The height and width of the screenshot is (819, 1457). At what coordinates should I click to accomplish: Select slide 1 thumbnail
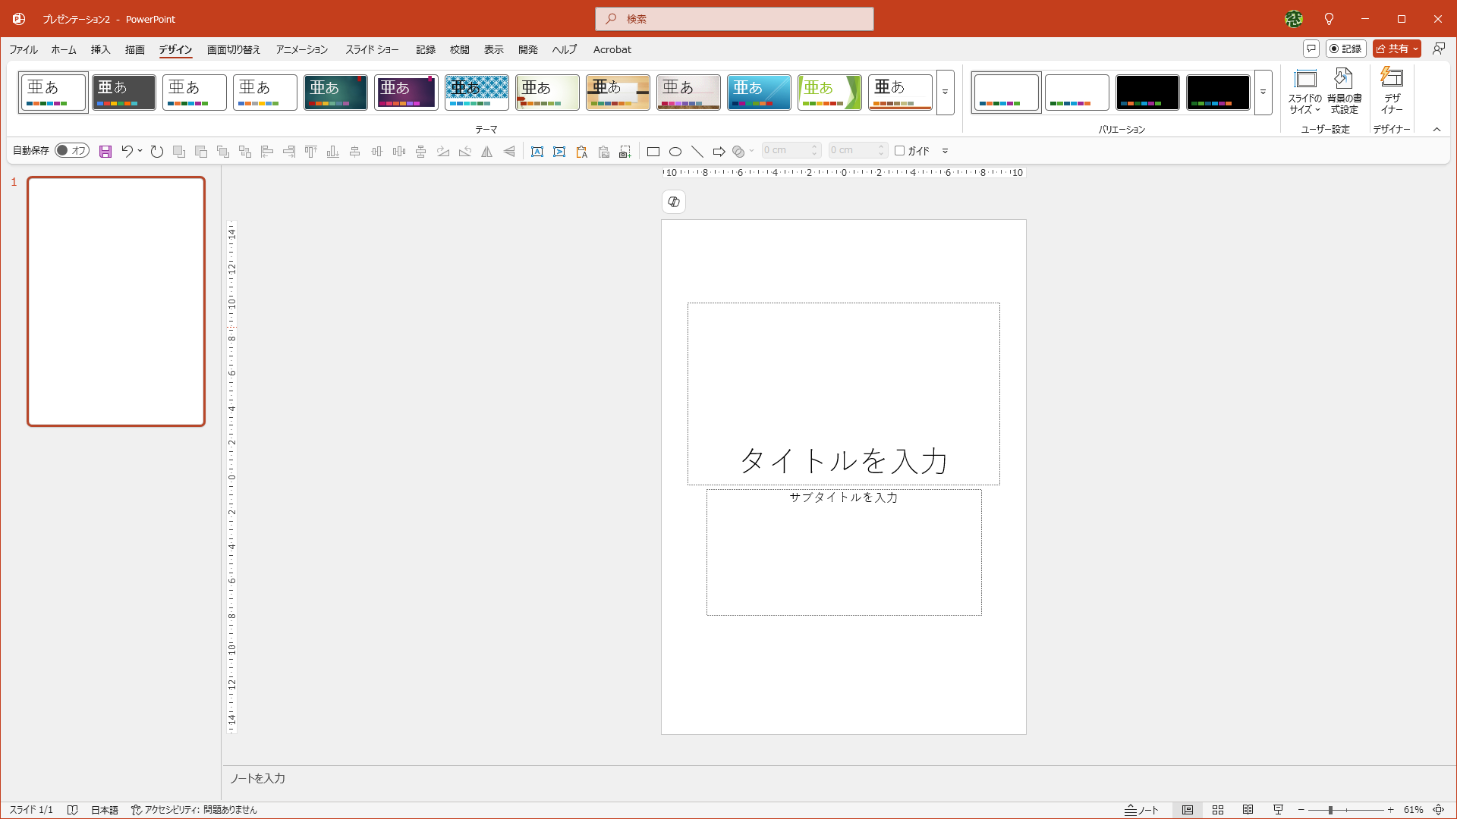coord(116,301)
